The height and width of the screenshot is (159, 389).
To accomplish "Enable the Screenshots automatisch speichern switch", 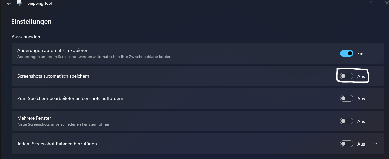I will [x=346, y=76].
